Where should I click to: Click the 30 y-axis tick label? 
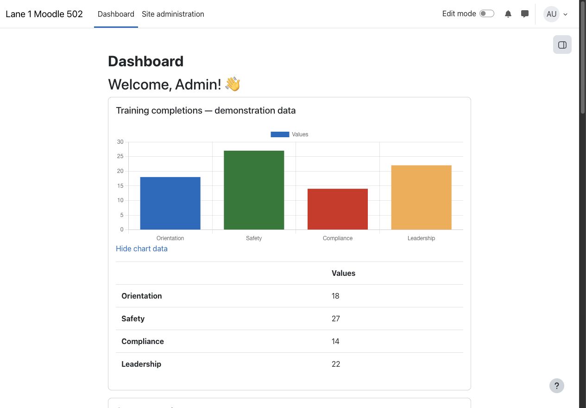point(120,142)
